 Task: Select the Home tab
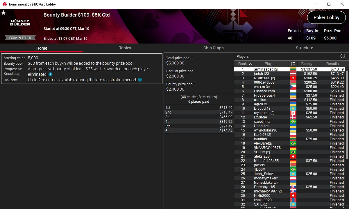[42, 48]
